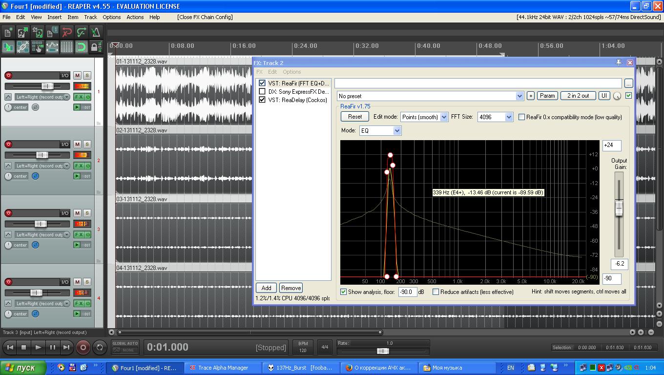Toggle transport repeat loop button
664x375 pixels.
point(100,347)
